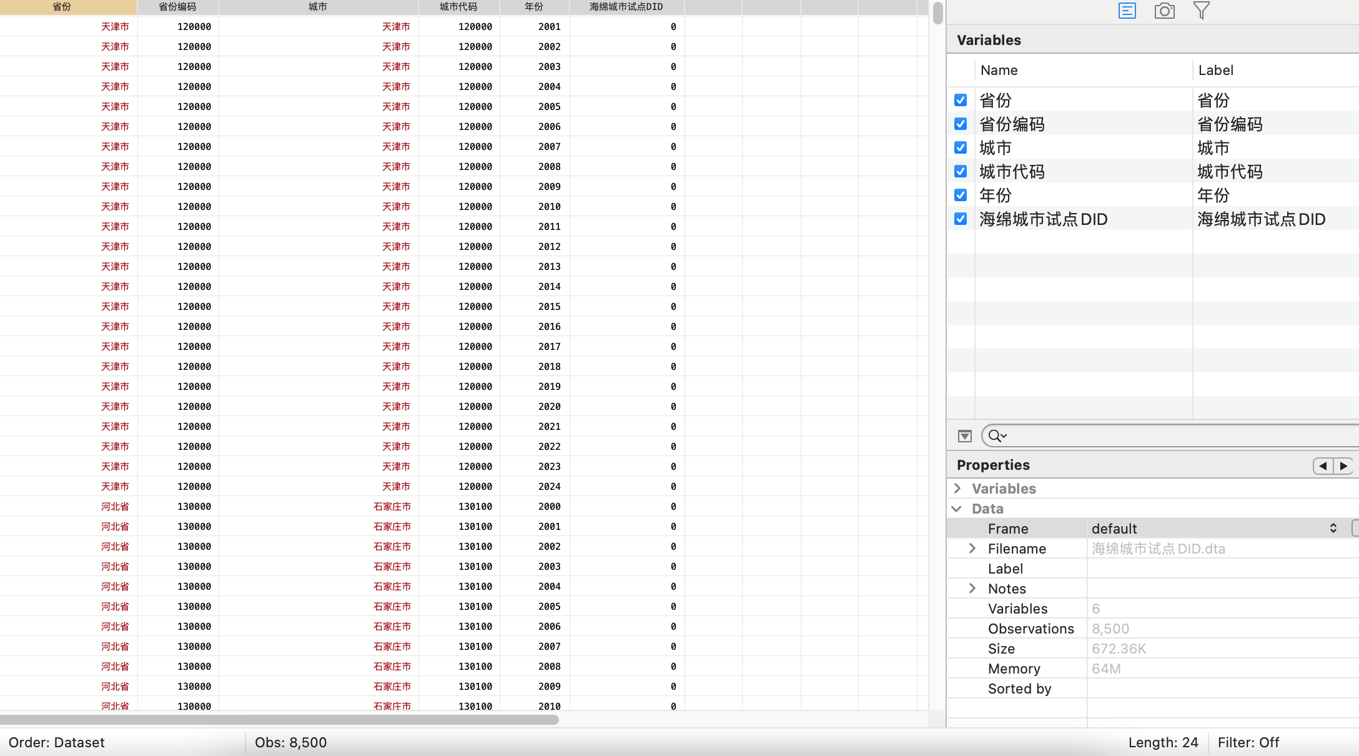
Task: Toggle the 年份 variable checkbox
Action: click(x=961, y=195)
